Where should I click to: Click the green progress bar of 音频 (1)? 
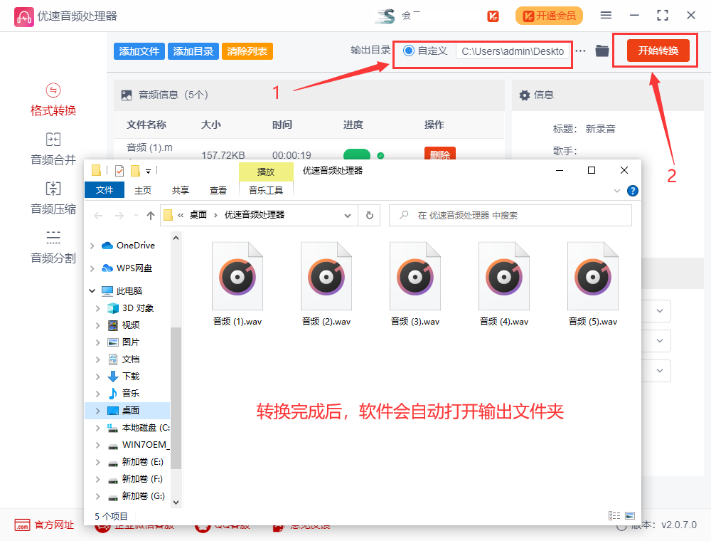(x=356, y=154)
